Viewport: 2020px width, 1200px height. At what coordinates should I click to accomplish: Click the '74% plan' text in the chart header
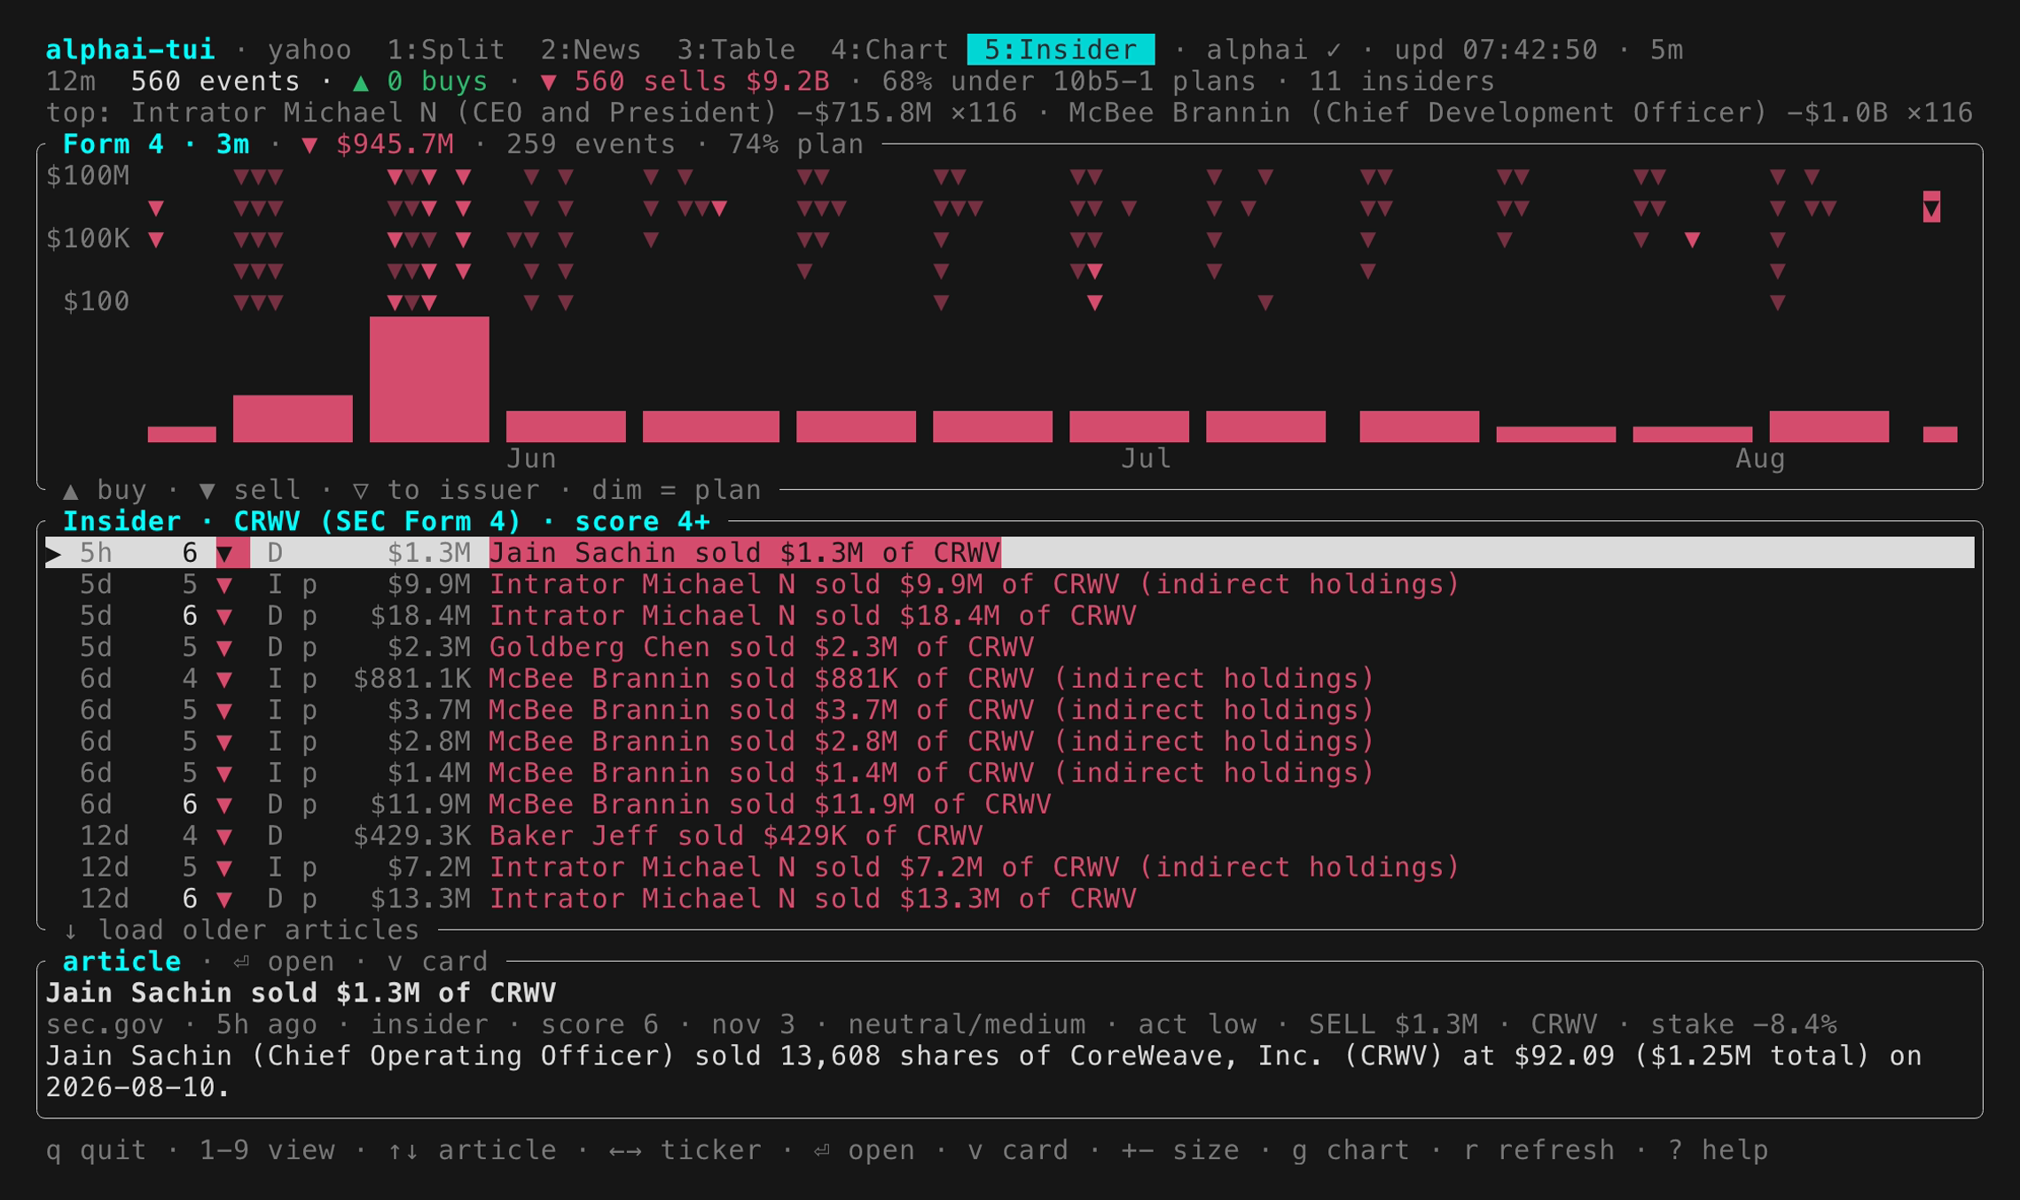[x=796, y=144]
